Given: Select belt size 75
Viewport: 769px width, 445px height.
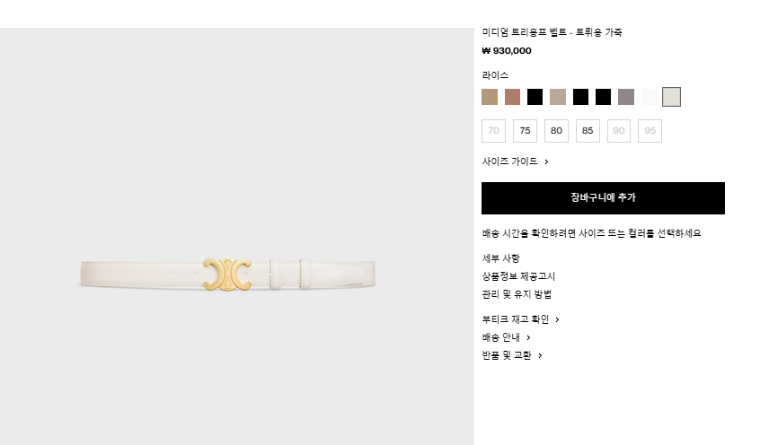Looking at the screenshot, I should coord(526,131).
